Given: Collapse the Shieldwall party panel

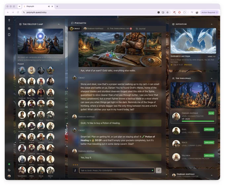Looking at the screenshot, I should tap(212, 78).
